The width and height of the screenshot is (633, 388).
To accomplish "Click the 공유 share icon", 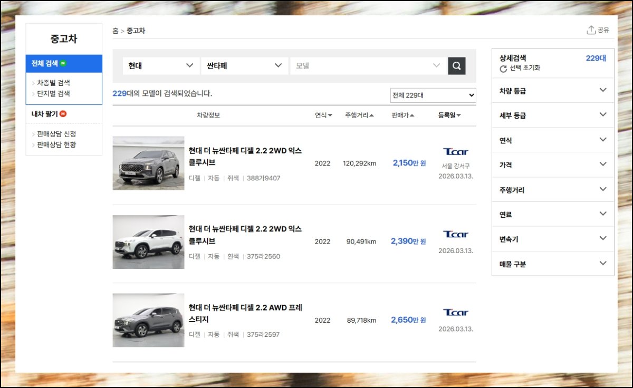I will tap(591, 30).
